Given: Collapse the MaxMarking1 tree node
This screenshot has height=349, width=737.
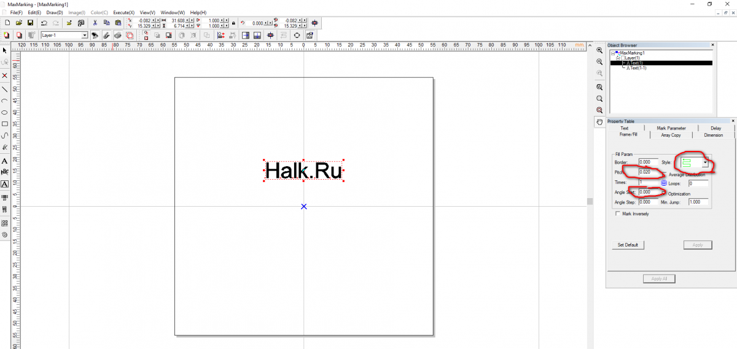Looking at the screenshot, I should coord(613,53).
